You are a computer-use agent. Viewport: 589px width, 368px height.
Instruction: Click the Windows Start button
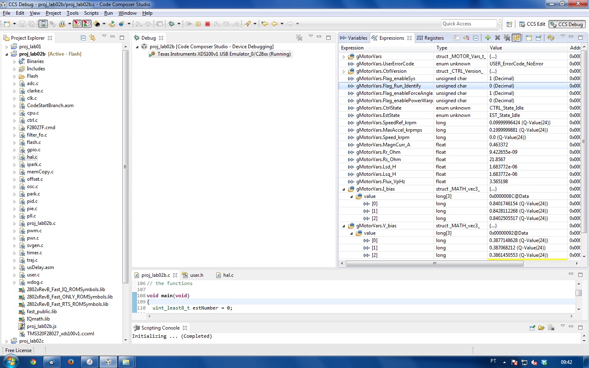(x=11, y=362)
